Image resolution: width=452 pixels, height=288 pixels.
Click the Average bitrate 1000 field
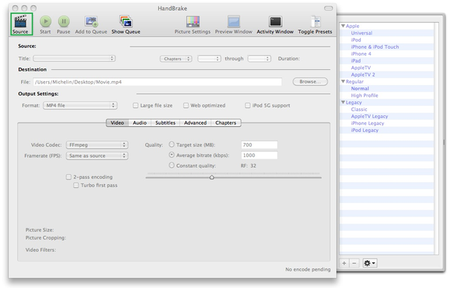click(259, 156)
